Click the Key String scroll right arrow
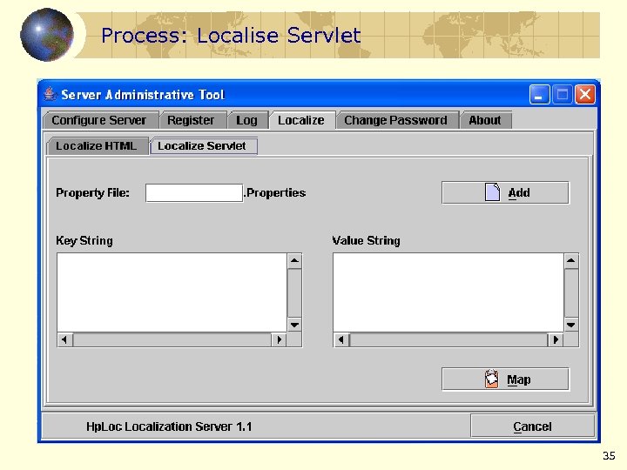 pos(280,339)
